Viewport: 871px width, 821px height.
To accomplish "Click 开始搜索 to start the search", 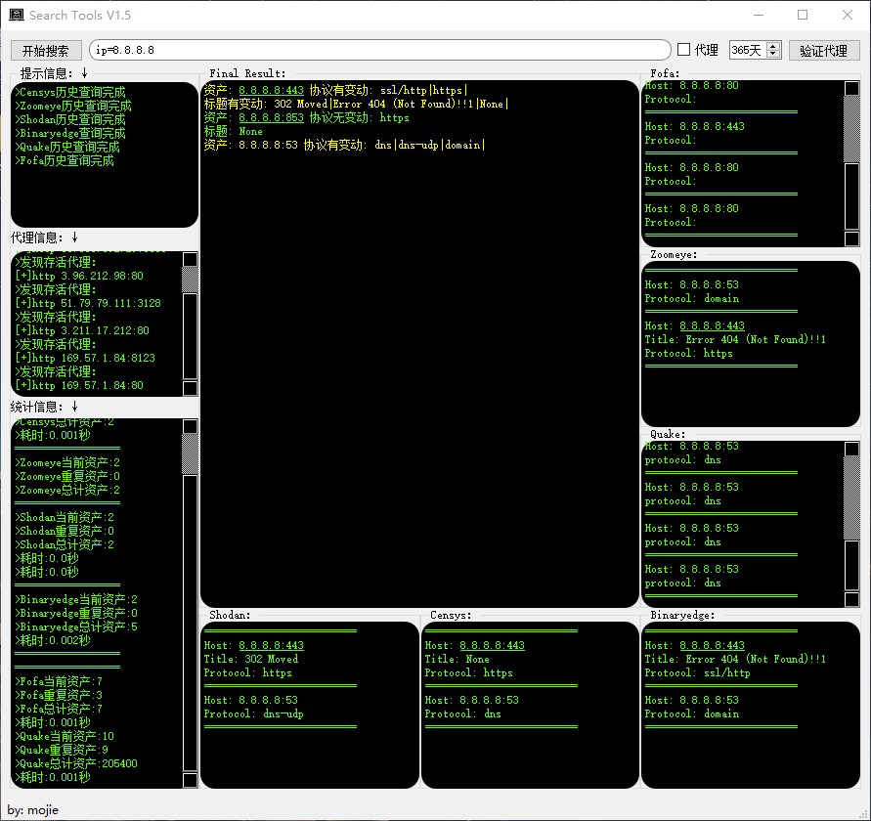I will (x=46, y=51).
